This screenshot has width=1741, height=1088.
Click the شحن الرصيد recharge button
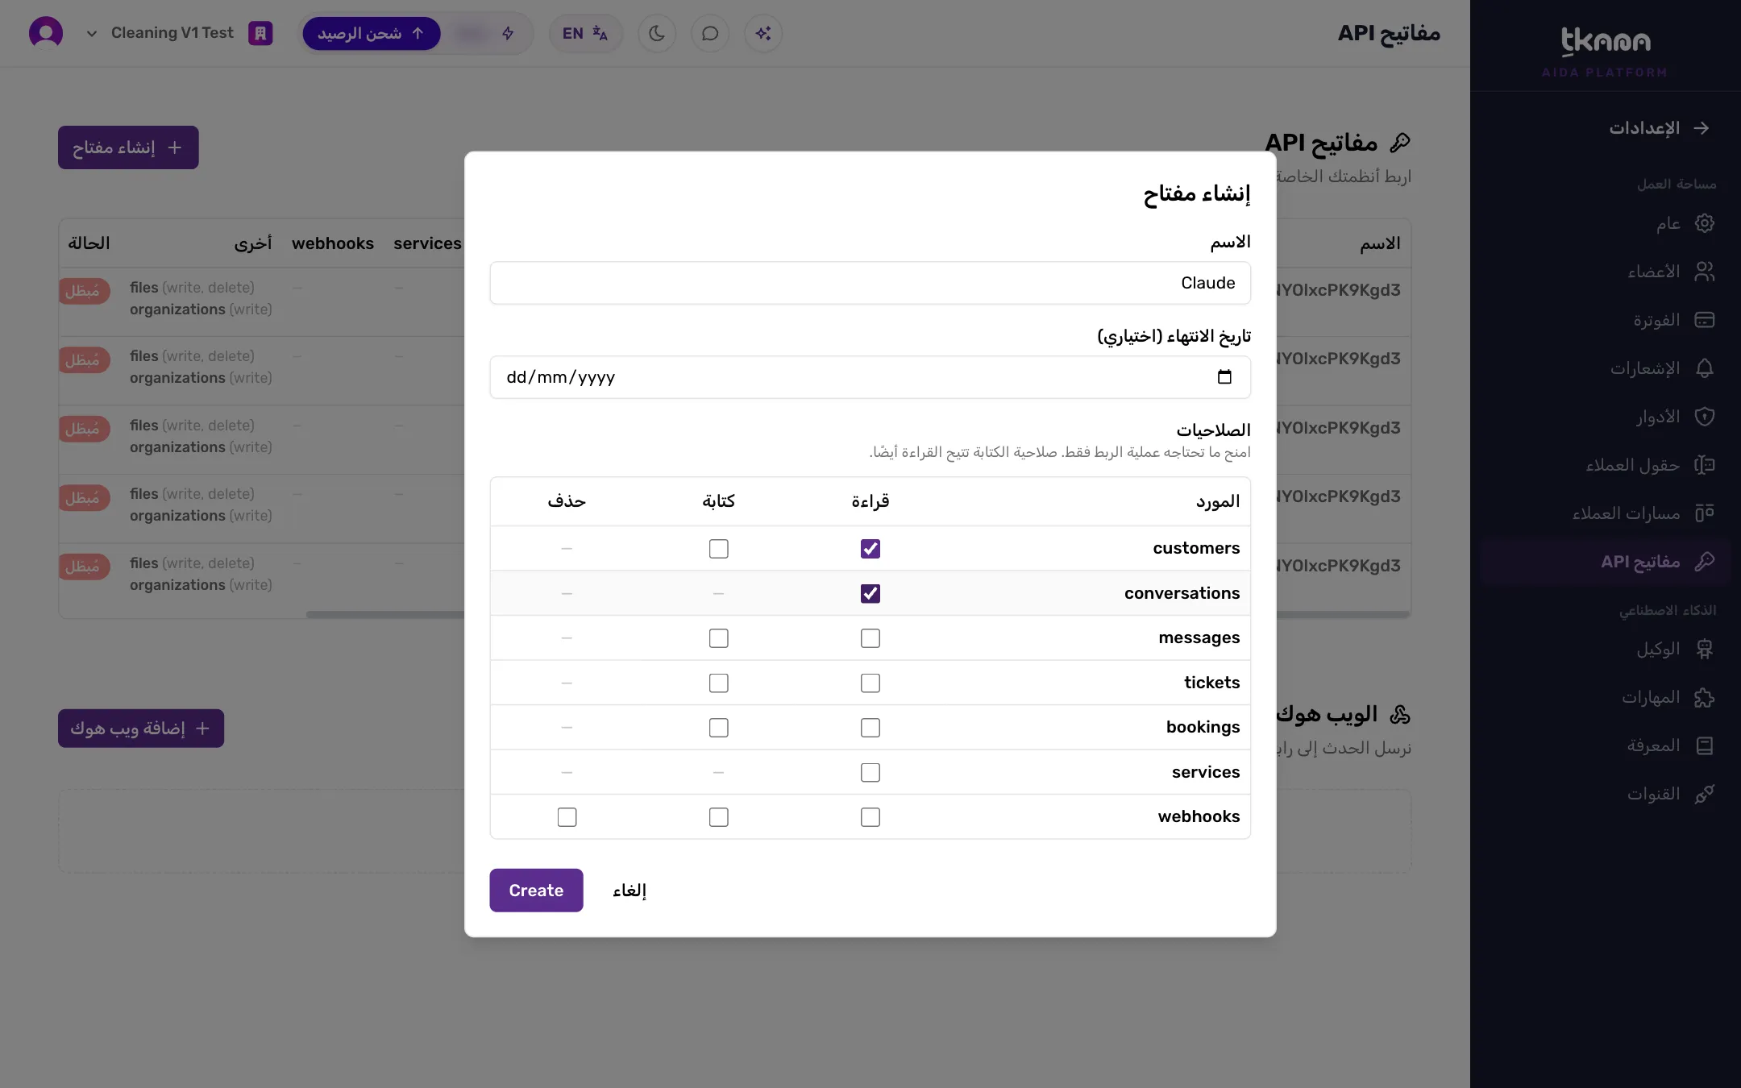tap(371, 33)
